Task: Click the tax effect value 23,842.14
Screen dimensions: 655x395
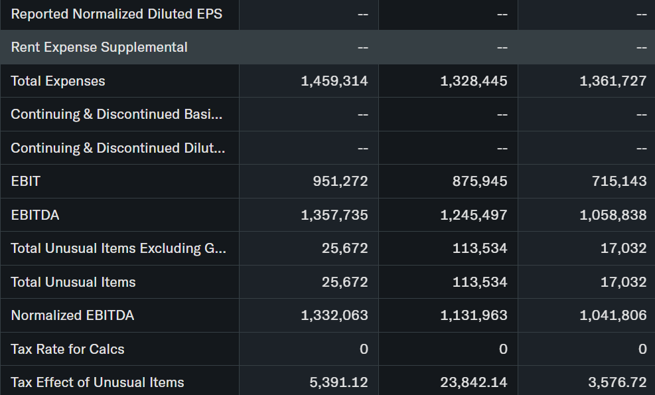Action: (473, 382)
